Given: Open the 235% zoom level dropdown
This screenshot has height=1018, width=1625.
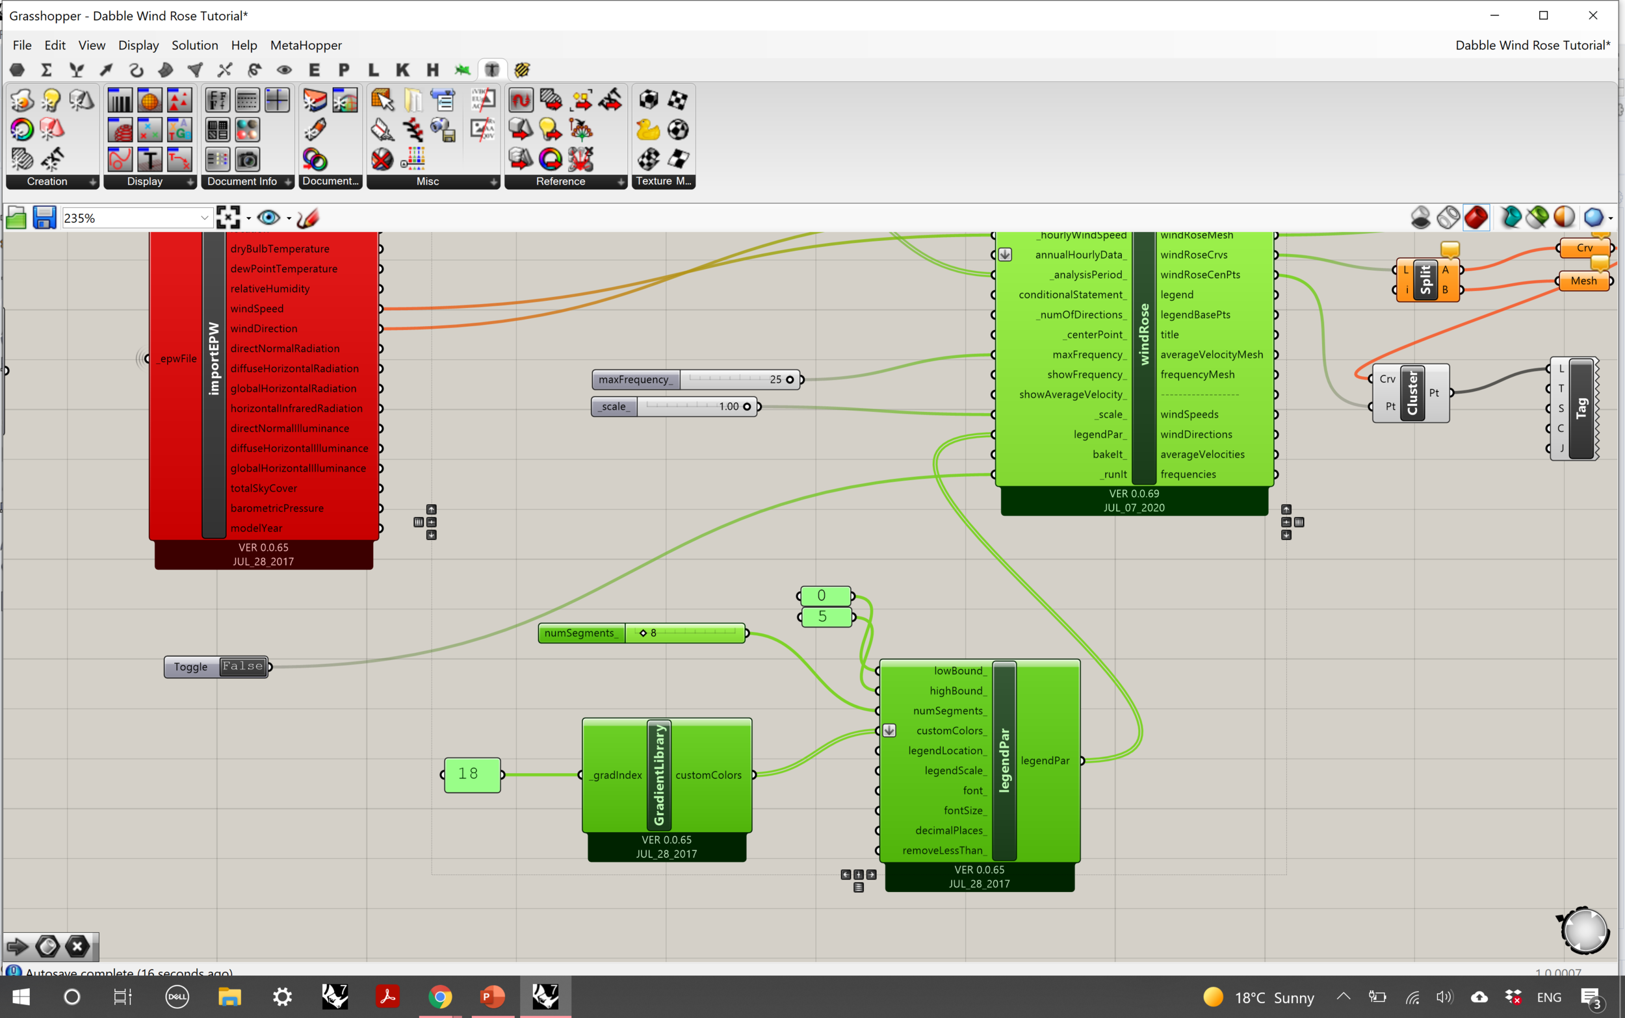Looking at the screenshot, I should (204, 218).
